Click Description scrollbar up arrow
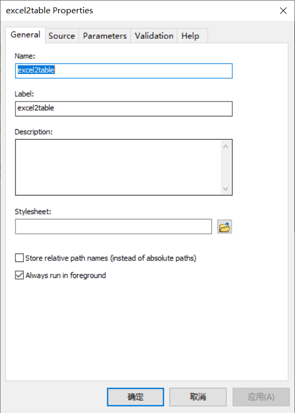 coord(226,147)
